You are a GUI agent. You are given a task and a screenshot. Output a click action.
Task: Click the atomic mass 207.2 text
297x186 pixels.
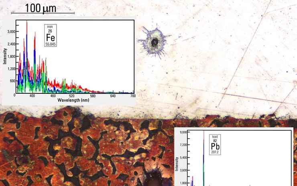tap(215, 152)
